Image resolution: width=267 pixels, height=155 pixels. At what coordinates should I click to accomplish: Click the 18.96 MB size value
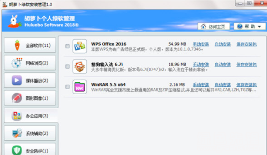click(x=177, y=64)
